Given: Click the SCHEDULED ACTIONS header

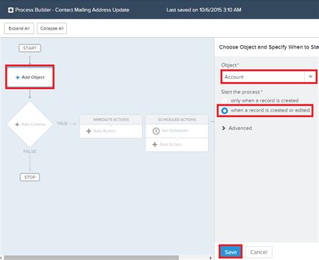Looking at the screenshot, I should click(x=177, y=119).
